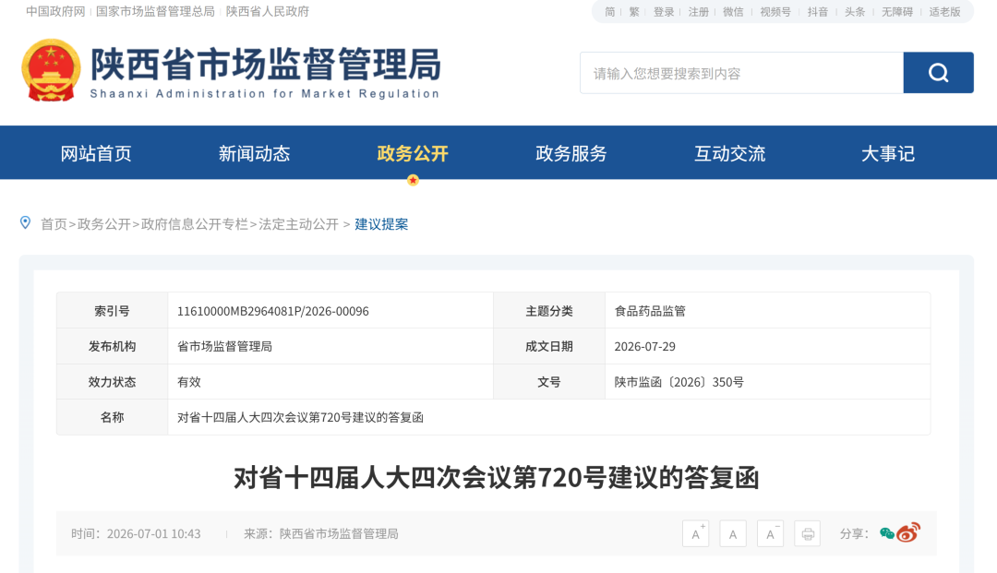997x573 pixels.
Task: Open 新闻动态 navigation tab
Action: (255, 153)
